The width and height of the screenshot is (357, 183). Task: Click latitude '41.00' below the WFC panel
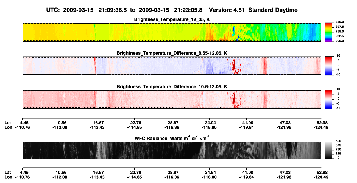(x=247, y=172)
